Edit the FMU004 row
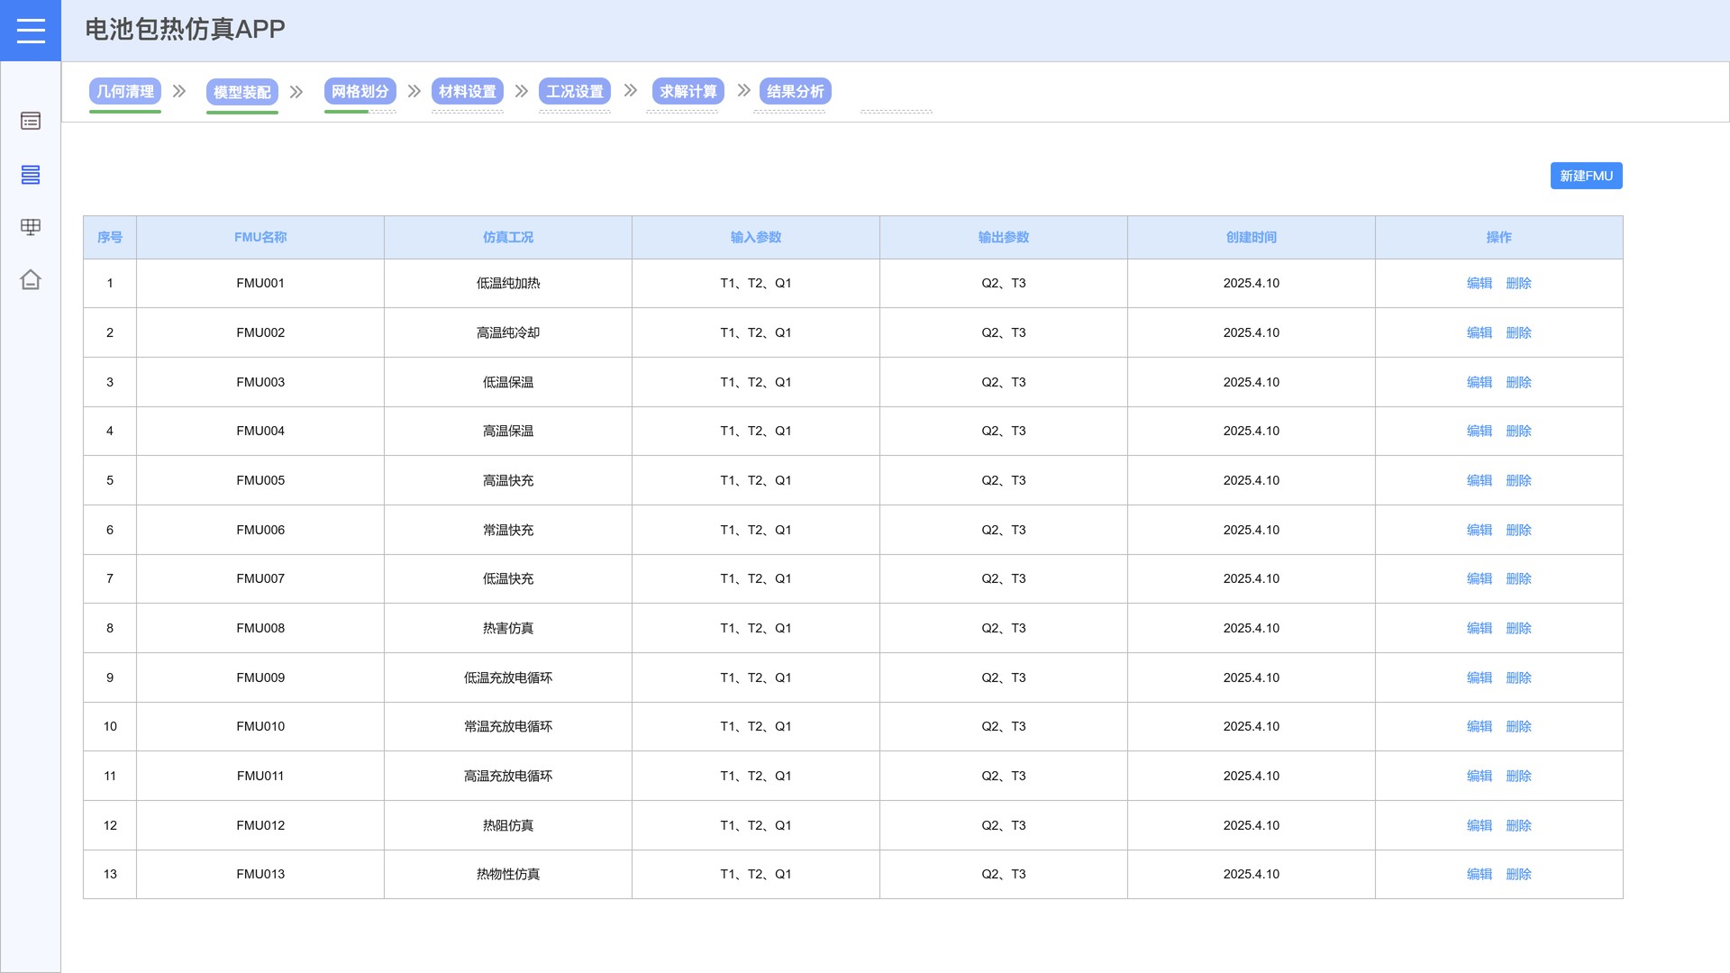The image size is (1730, 973). 1480,432
